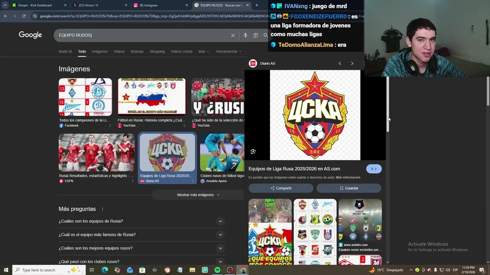Close the EQUIPO RUSOS browser tab
The image size is (490, 275).
click(247, 5)
